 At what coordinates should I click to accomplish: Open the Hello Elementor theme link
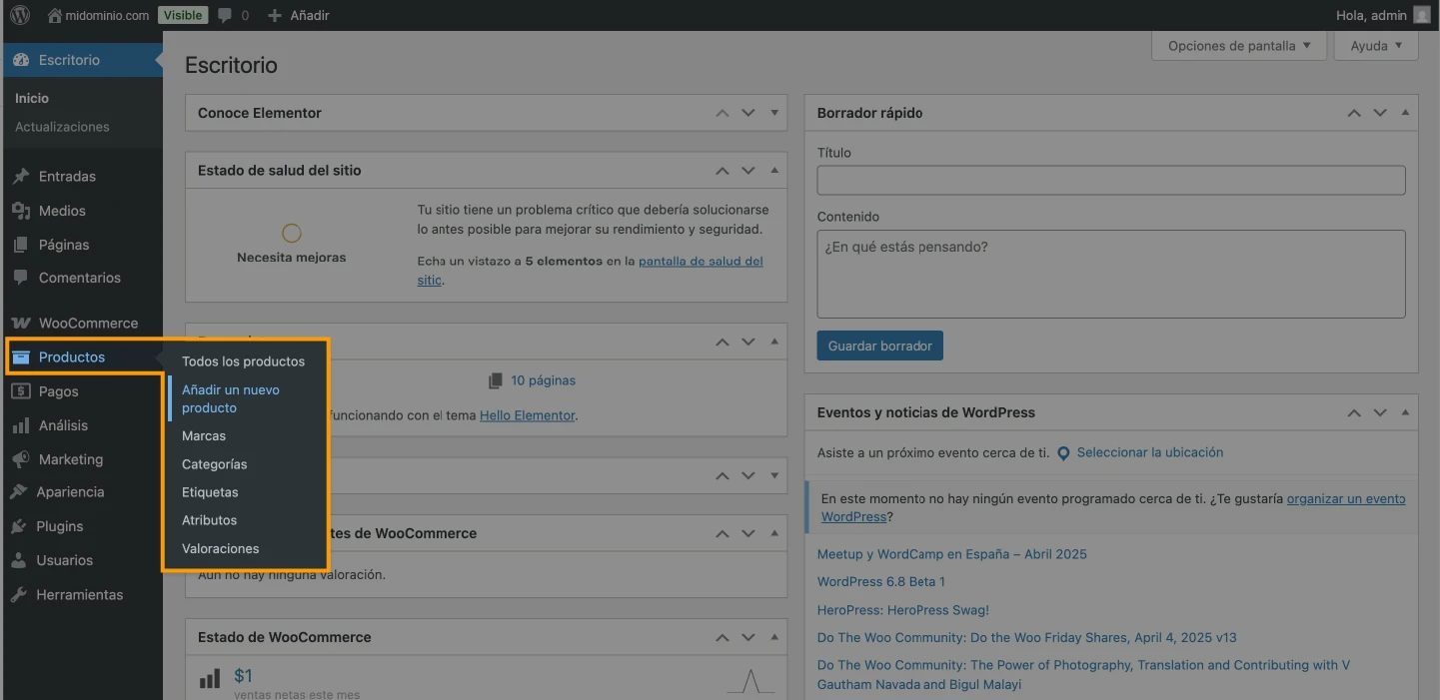(x=528, y=415)
